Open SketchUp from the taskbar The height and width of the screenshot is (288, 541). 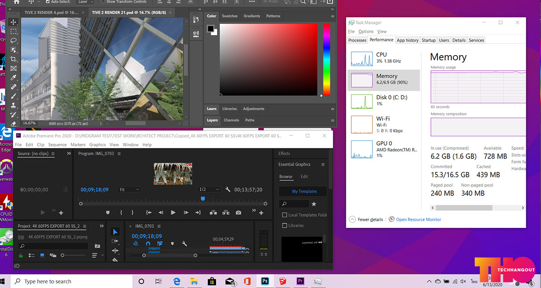[x=283, y=281]
